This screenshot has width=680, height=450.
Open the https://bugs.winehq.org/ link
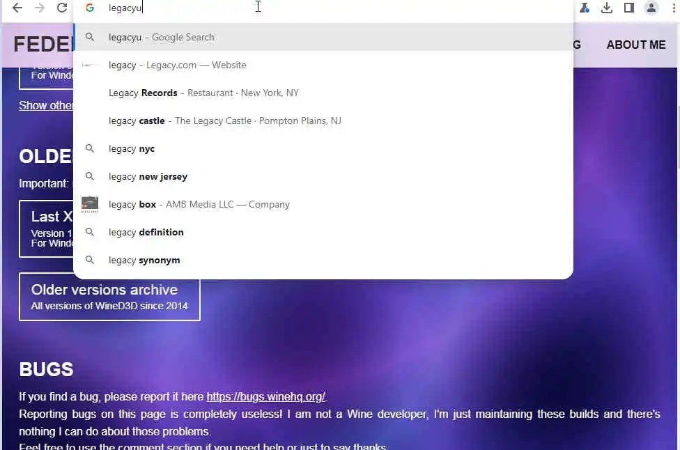pos(265,396)
